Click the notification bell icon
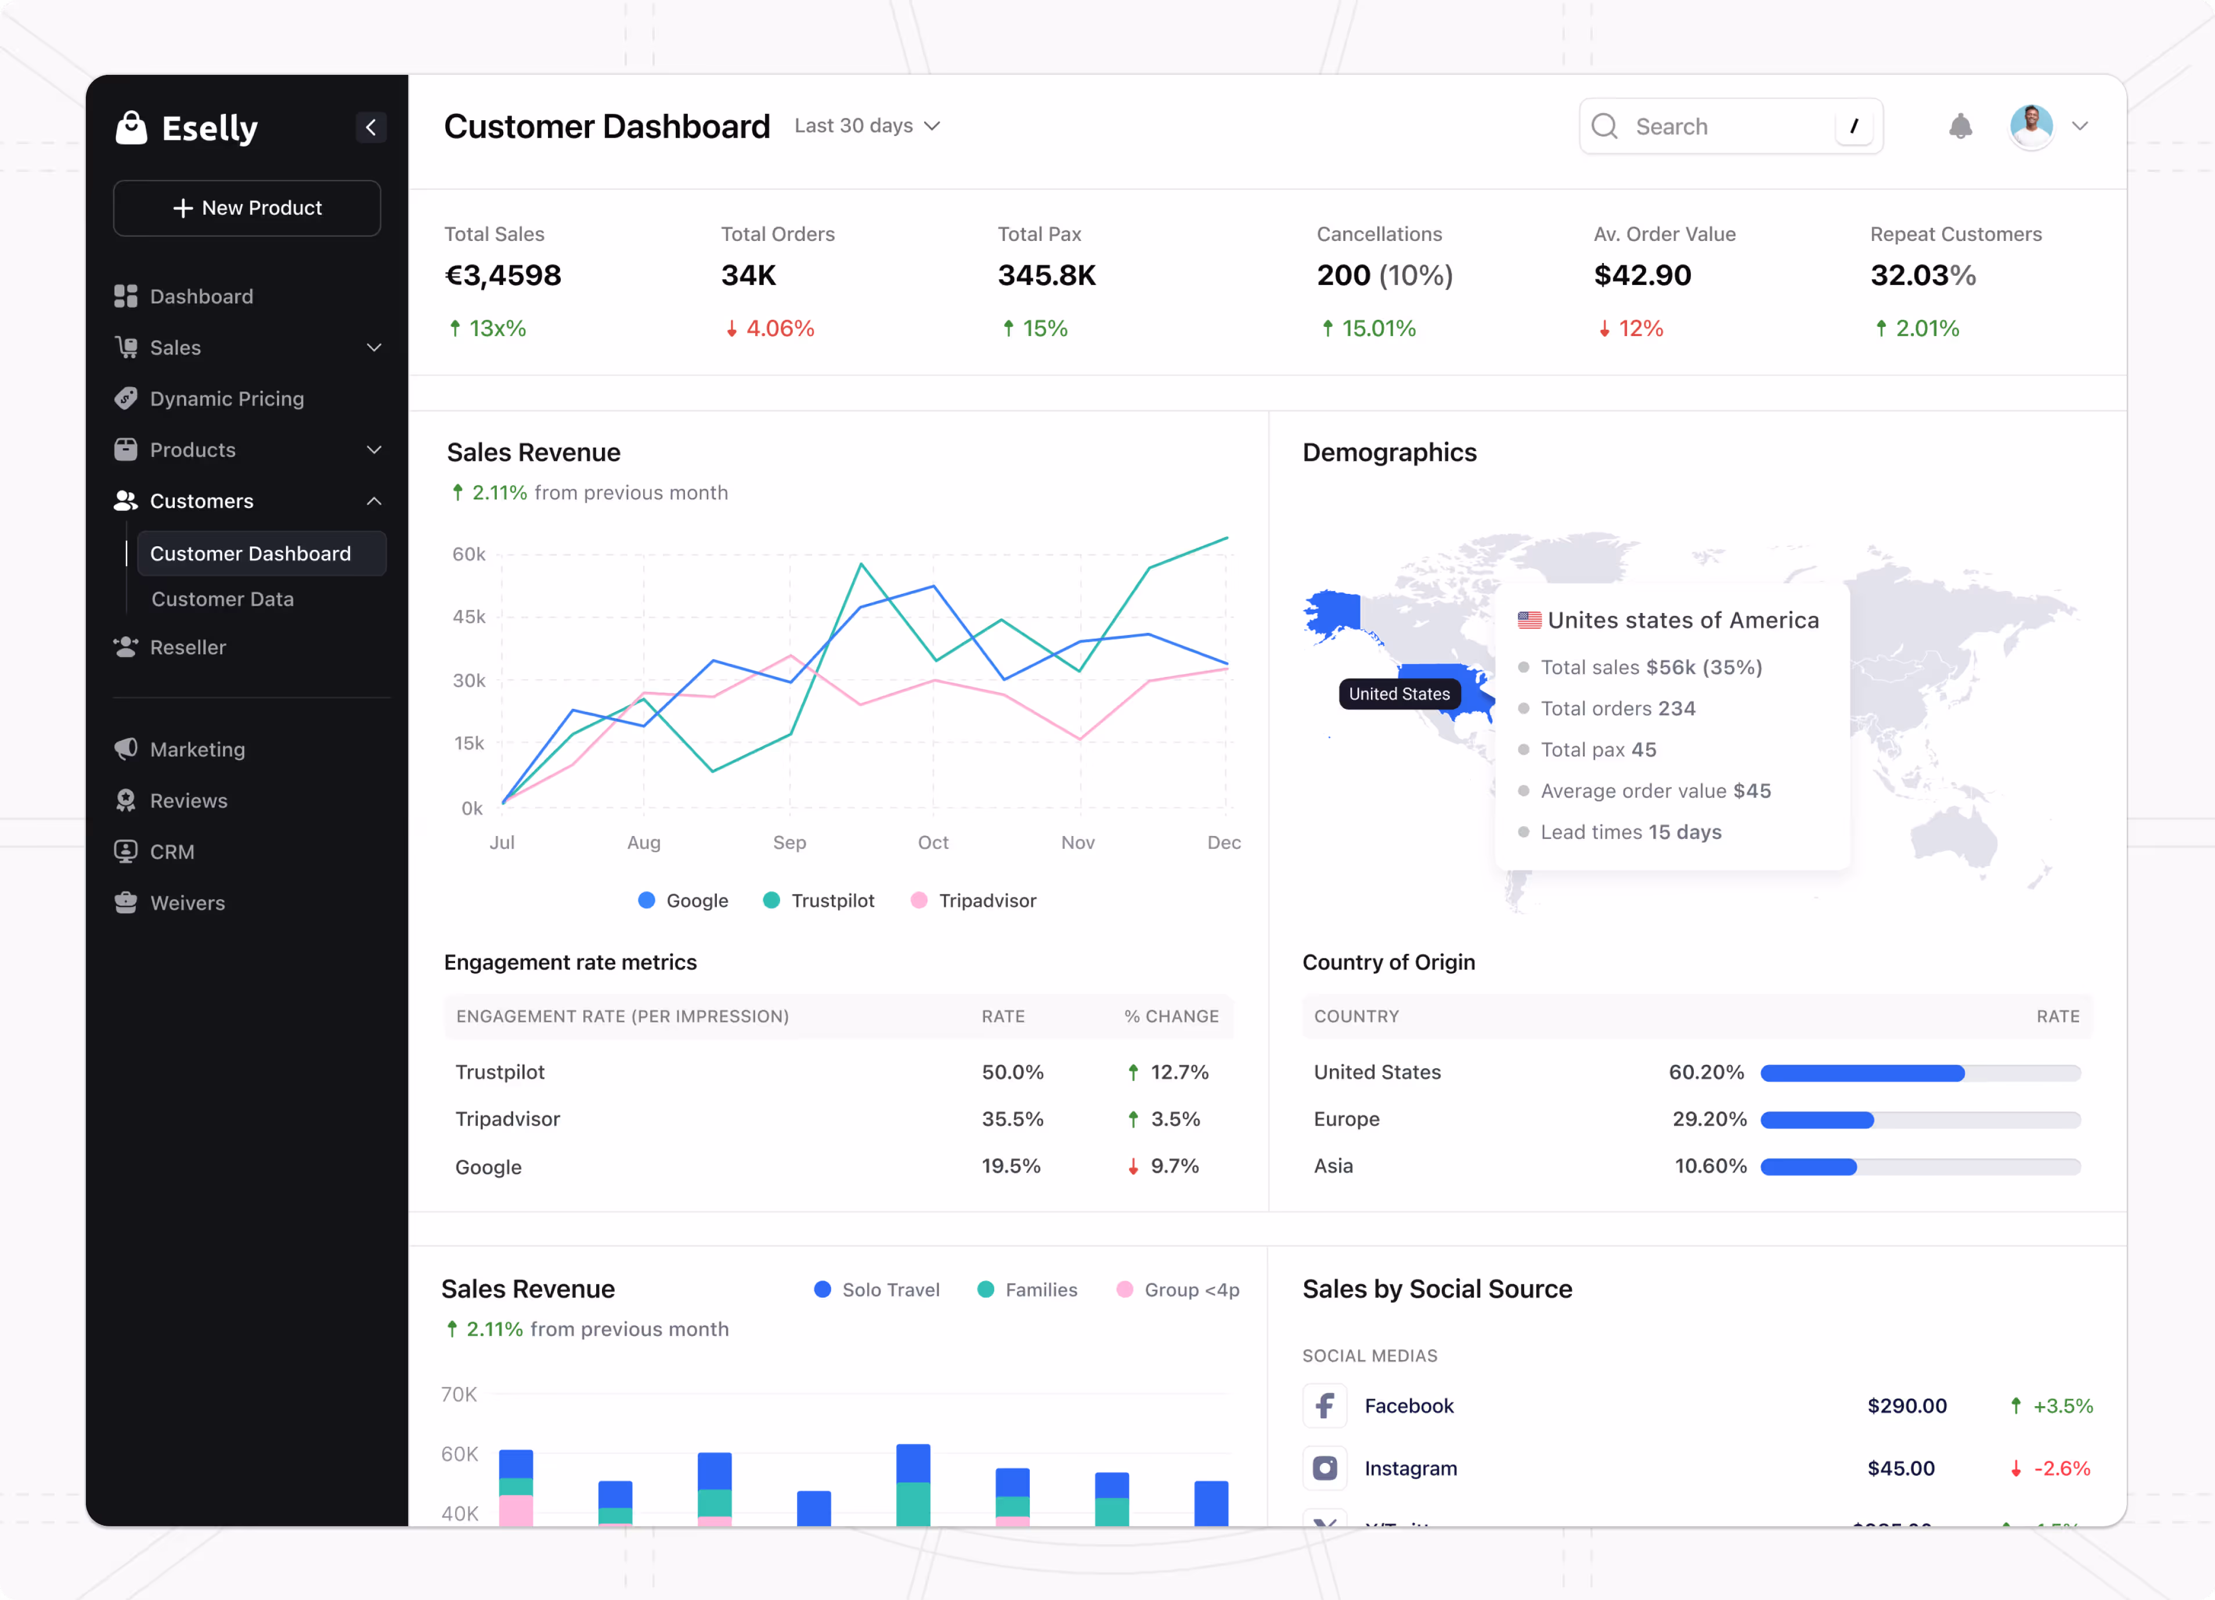This screenshot has height=1600, width=2215. coord(1959,126)
